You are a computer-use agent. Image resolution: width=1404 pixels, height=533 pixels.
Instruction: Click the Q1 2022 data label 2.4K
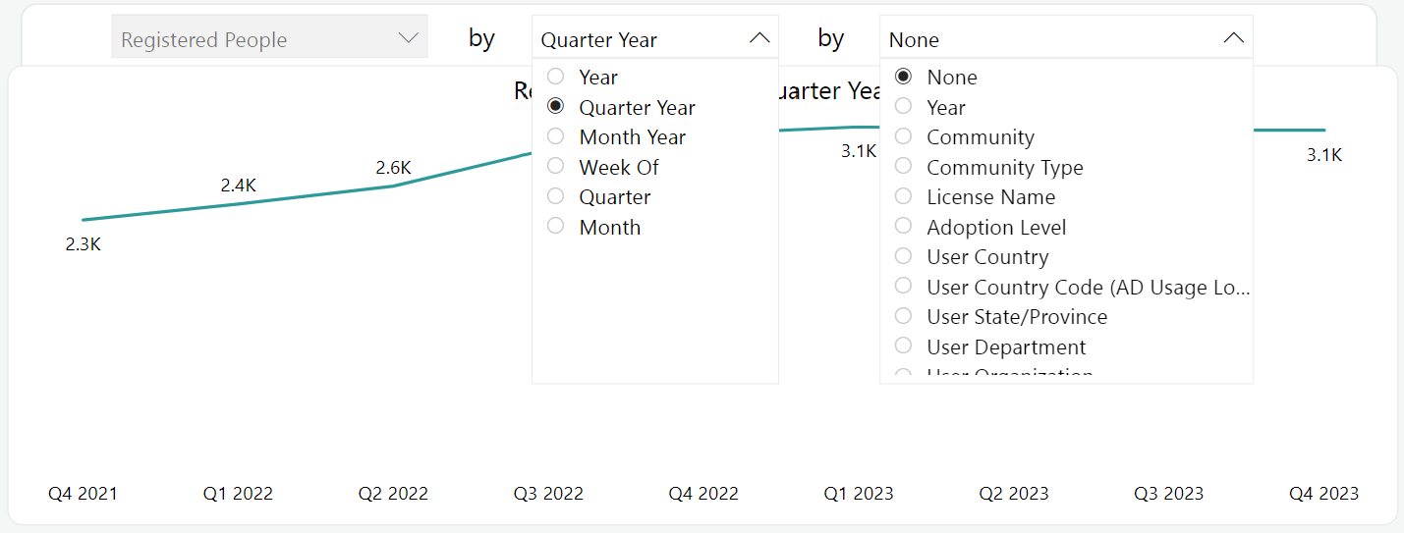coord(238,185)
